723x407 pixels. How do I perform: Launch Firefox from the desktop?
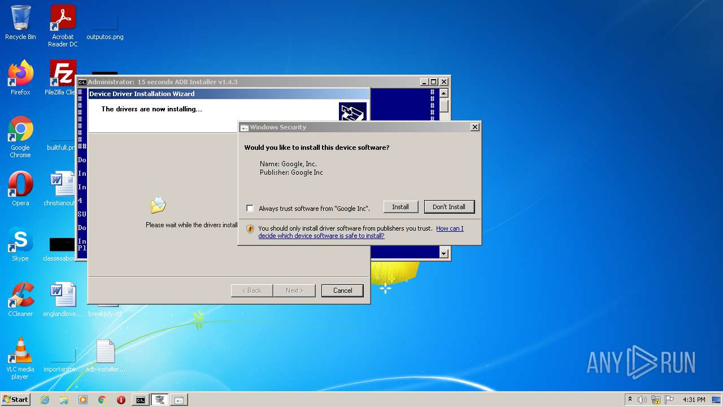(20, 78)
